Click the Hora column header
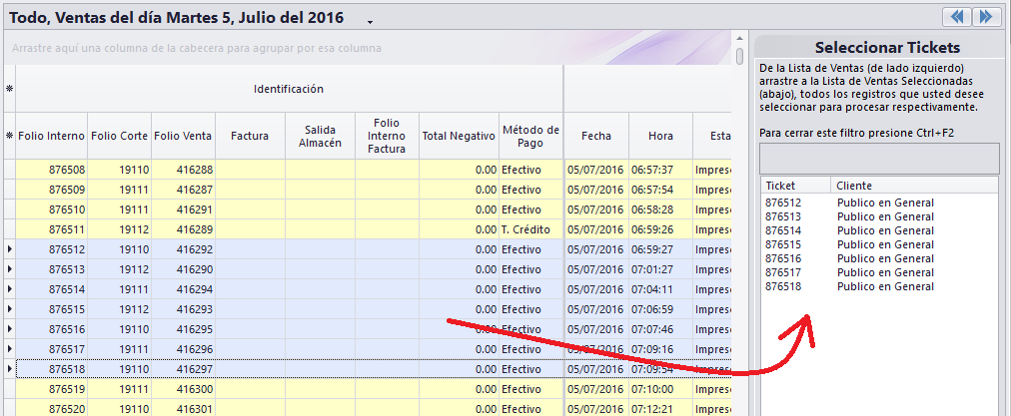Image resolution: width=1011 pixels, height=416 pixels. tap(659, 136)
